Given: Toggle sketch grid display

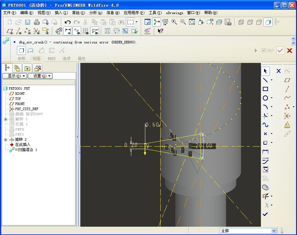Looking at the screenshot, I should point(86,31).
